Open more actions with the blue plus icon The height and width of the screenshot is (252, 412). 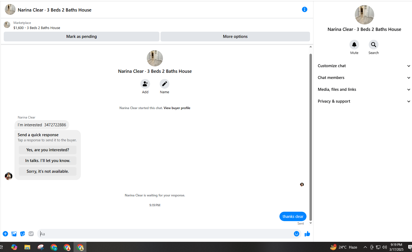(5, 234)
